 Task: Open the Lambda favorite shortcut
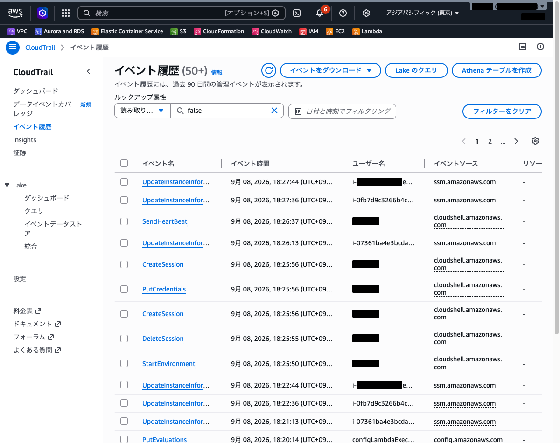[367, 31]
